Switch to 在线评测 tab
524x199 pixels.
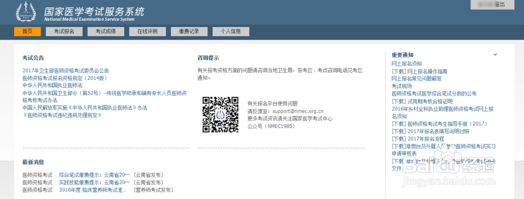point(147,32)
